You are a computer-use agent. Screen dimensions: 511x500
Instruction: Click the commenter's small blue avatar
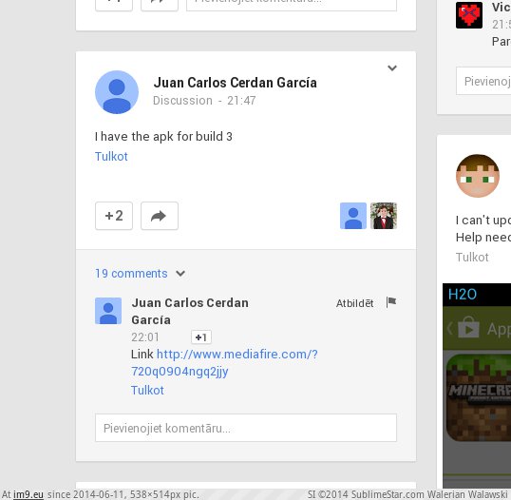tap(108, 311)
